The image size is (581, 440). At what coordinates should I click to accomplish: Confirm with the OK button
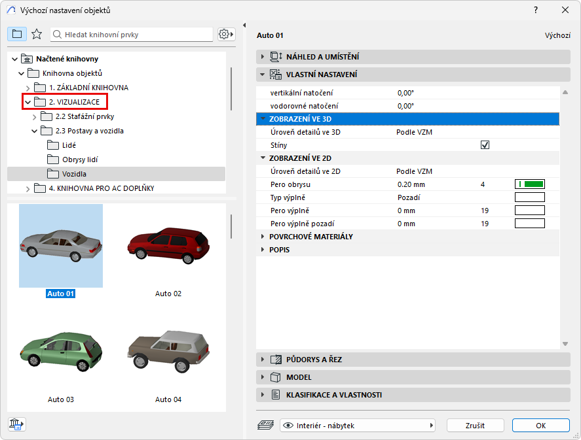click(540, 426)
